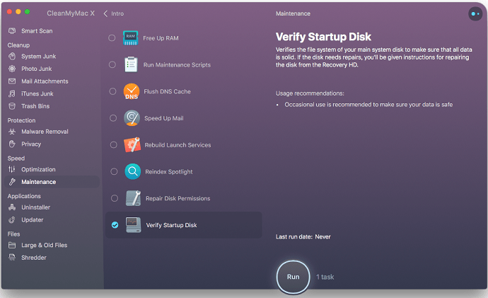Select the Verify Startup Disk task label
Viewport: 488px width, 298px height.
(x=171, y=225)
